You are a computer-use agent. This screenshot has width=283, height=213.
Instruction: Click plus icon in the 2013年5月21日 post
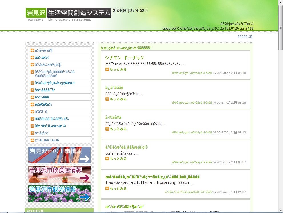pyautogui.click(x=107, y=129)
